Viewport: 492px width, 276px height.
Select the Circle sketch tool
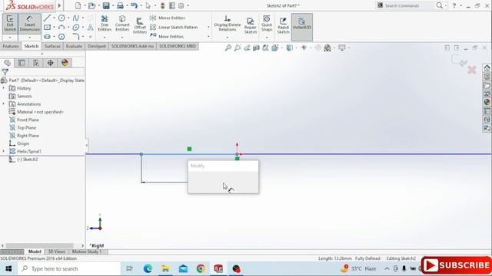[61, 18]
